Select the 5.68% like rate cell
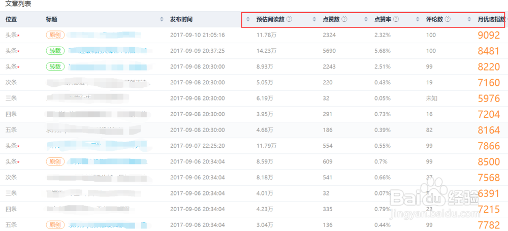The width and height of the screenshot is (508, 231). (x=383, y=51)
